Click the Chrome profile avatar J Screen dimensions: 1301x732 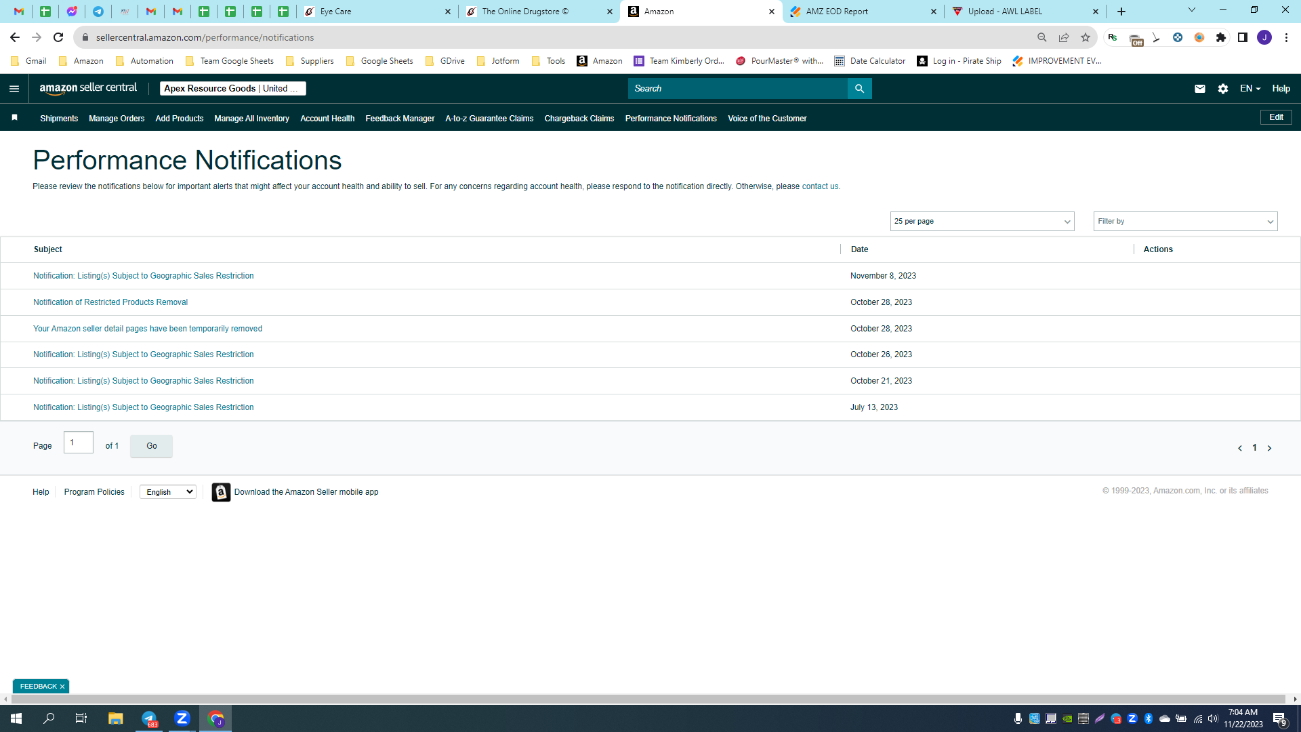(1264, 37)
